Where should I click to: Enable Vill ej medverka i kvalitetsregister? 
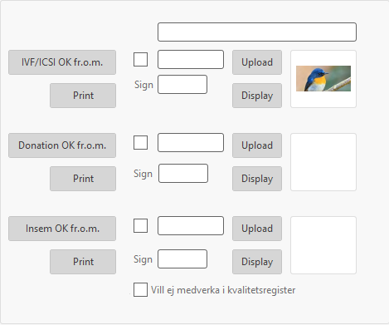(x=140, y=290)
